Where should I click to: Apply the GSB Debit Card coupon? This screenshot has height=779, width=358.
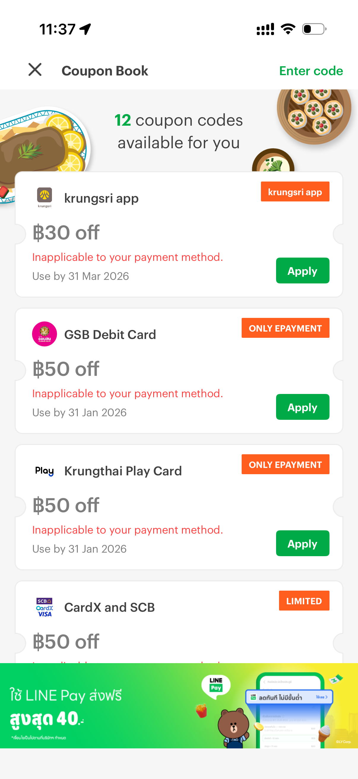[x=302, y=407]
